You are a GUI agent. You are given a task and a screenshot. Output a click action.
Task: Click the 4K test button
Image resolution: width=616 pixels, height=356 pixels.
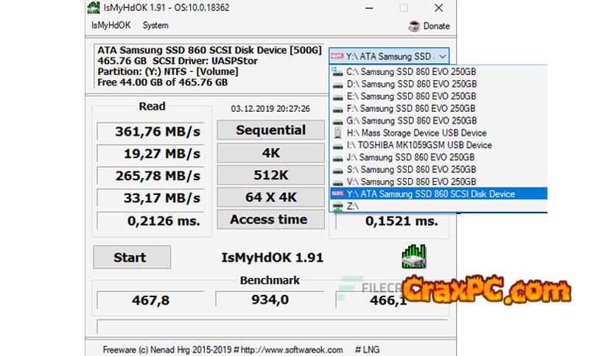click(270, 152)
